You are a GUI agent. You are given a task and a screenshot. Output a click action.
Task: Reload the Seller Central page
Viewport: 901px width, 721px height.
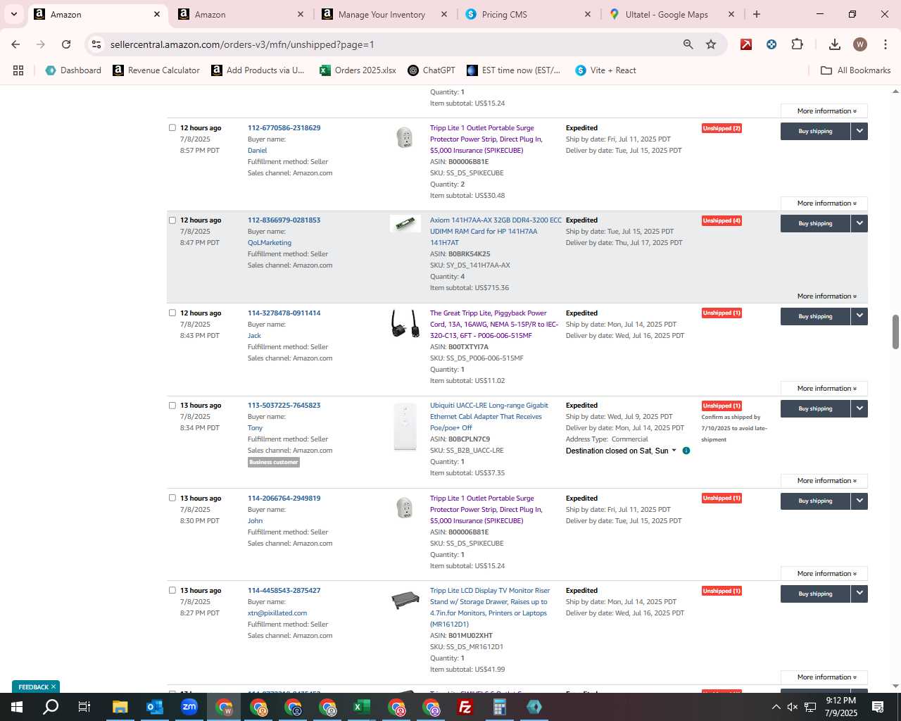pos(66,44)
